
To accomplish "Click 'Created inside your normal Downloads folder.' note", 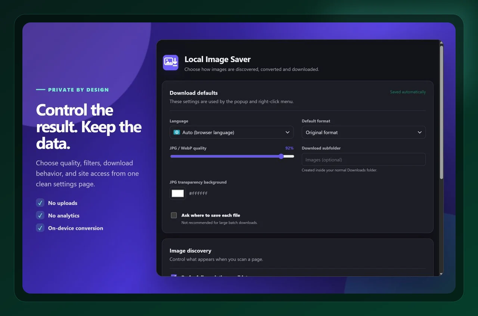I will (339, 170).
